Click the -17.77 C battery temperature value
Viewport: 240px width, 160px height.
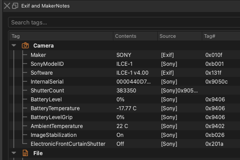pos(126,108)
